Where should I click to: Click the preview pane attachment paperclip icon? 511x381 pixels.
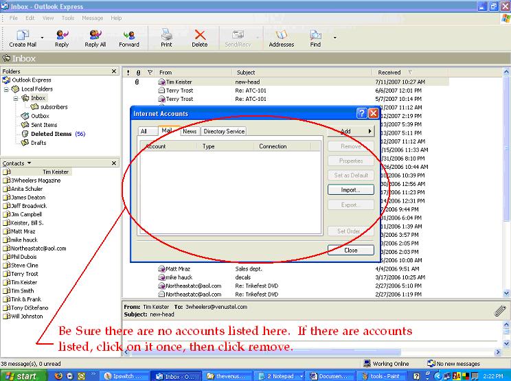coord(499,311)
